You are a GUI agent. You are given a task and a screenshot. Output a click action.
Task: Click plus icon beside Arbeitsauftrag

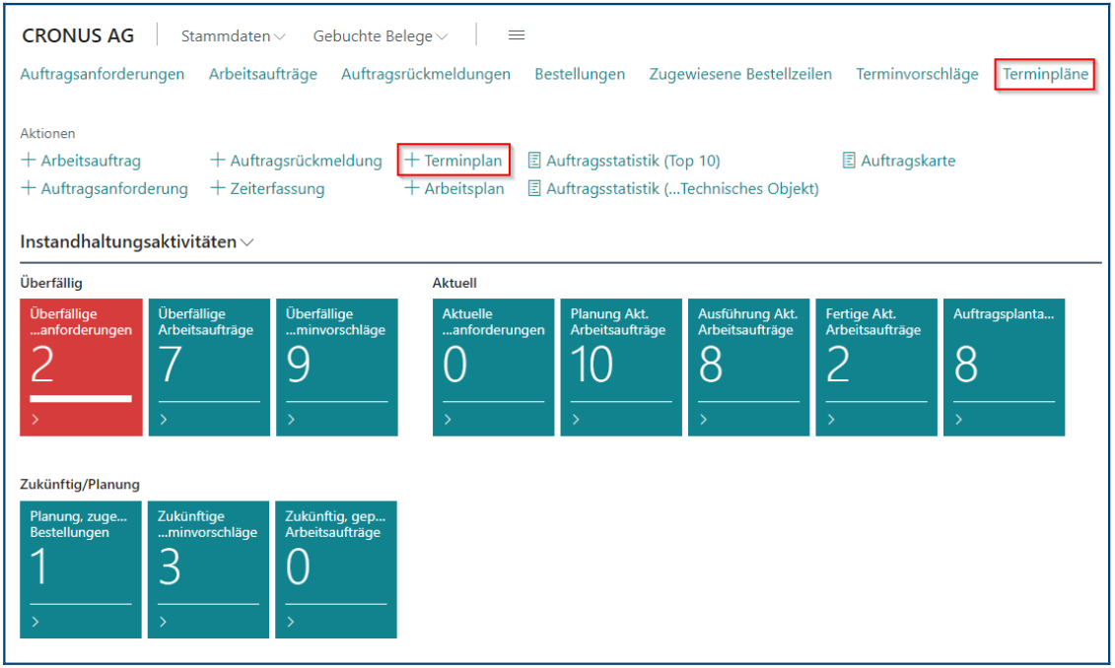click(x=29, y=160)
